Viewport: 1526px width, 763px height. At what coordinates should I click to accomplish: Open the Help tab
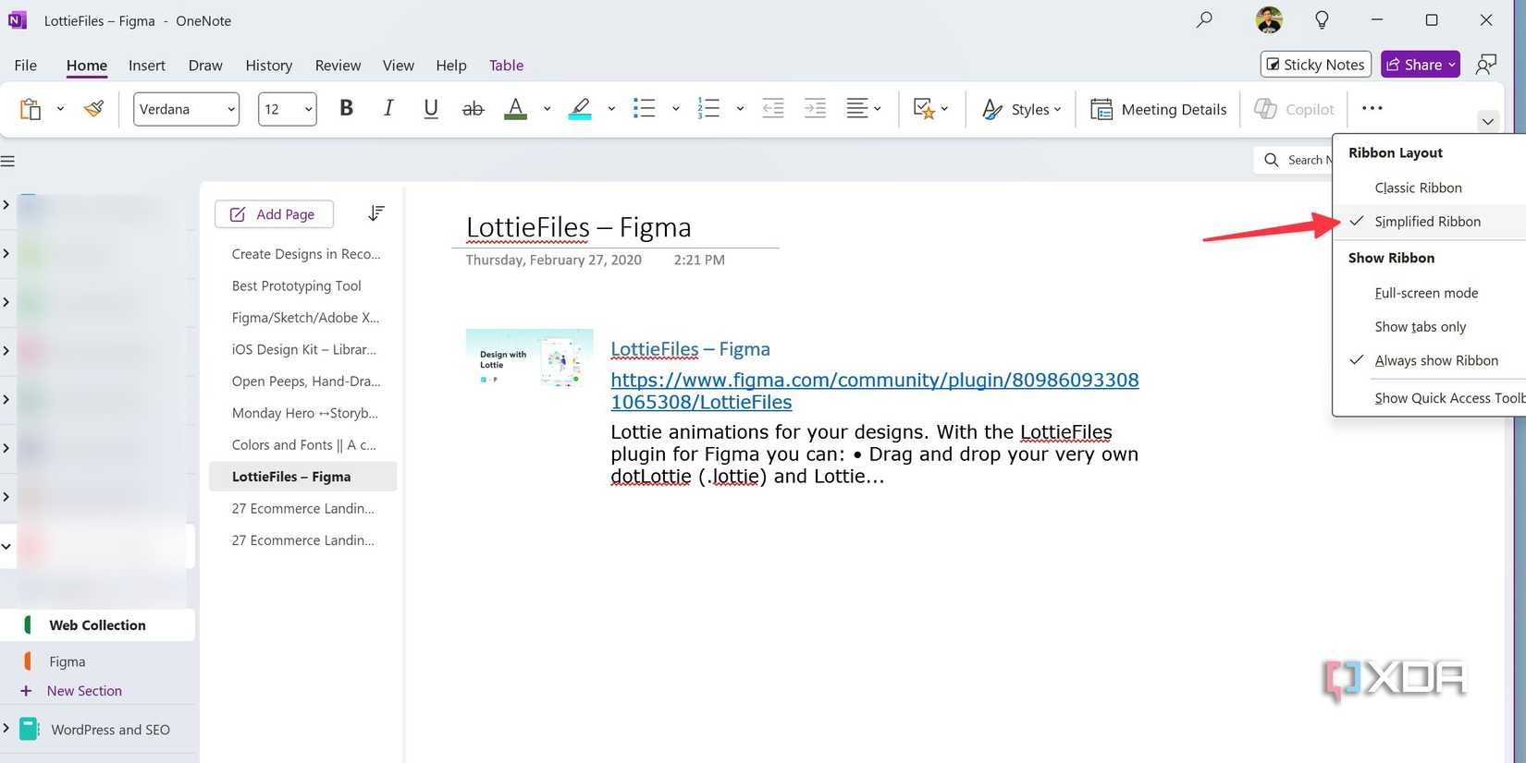451,65
